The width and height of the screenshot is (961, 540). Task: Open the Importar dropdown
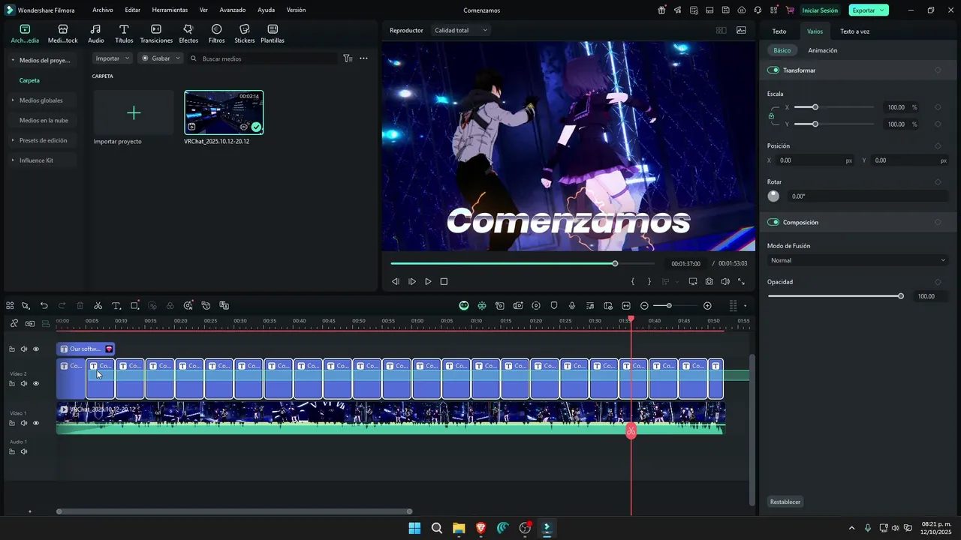[113, 58]
